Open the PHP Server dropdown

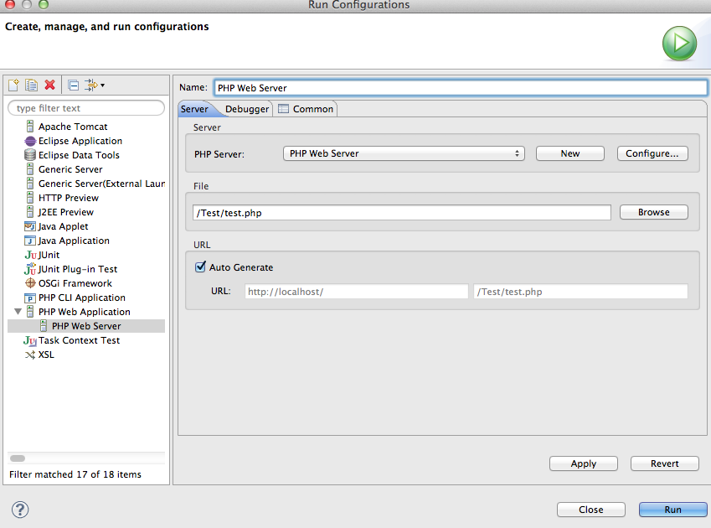[404, 153]
